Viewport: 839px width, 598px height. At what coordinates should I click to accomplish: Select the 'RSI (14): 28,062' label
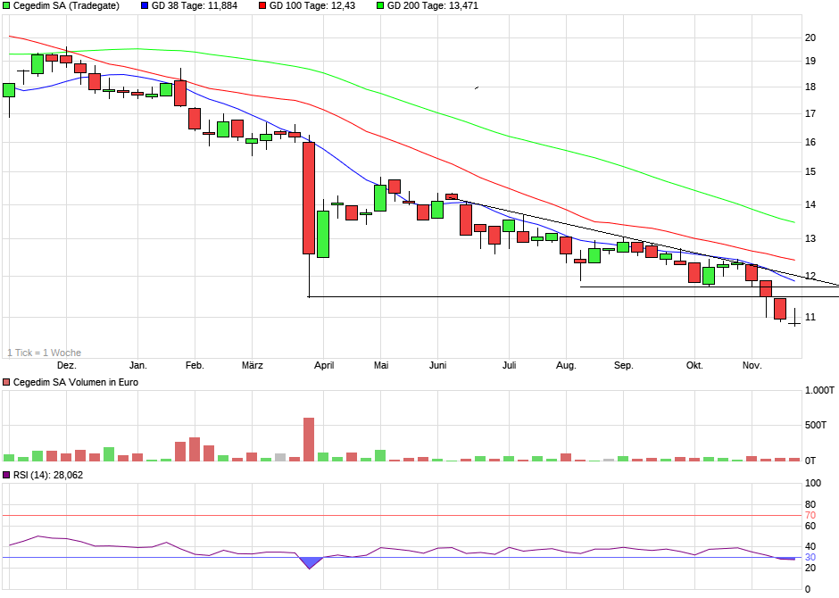click(48, 475)
